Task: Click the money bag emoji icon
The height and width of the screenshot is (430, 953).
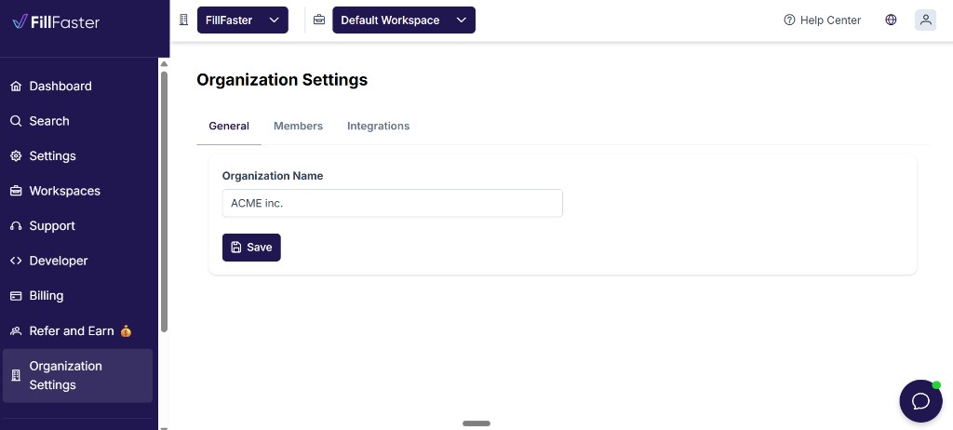Action: point(126,330)
